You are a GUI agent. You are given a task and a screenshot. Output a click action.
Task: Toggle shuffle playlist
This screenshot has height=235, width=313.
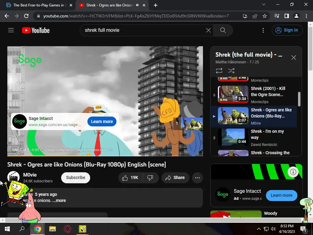tap(231, 71)
